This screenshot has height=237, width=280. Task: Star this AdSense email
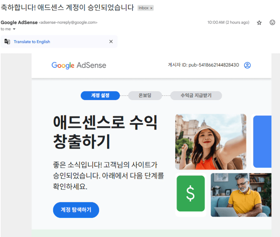(259, 23)
